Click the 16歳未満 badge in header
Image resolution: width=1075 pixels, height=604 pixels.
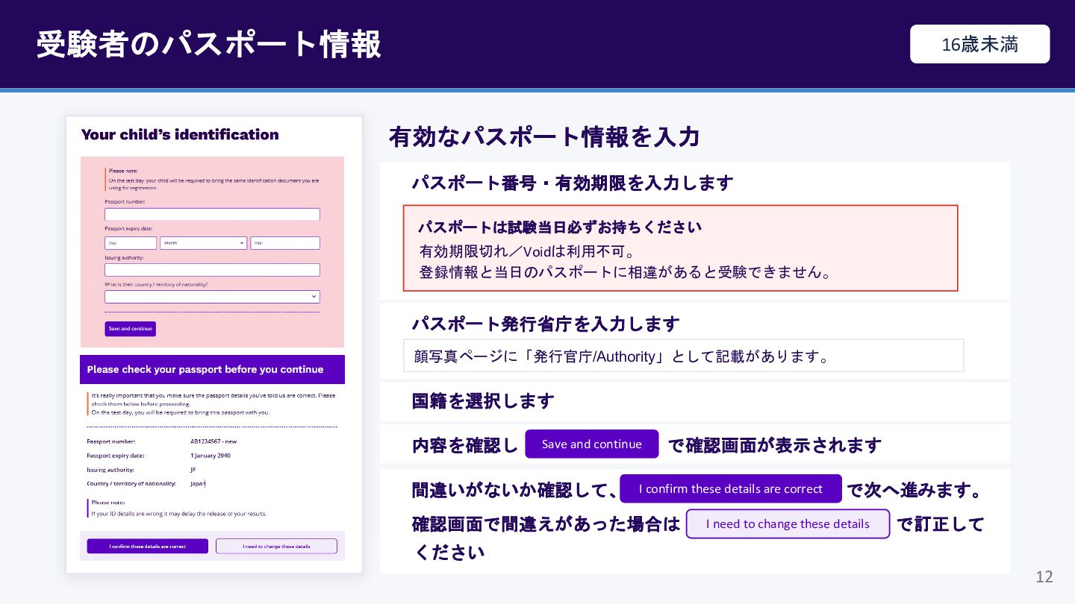(x=979, y=44)
